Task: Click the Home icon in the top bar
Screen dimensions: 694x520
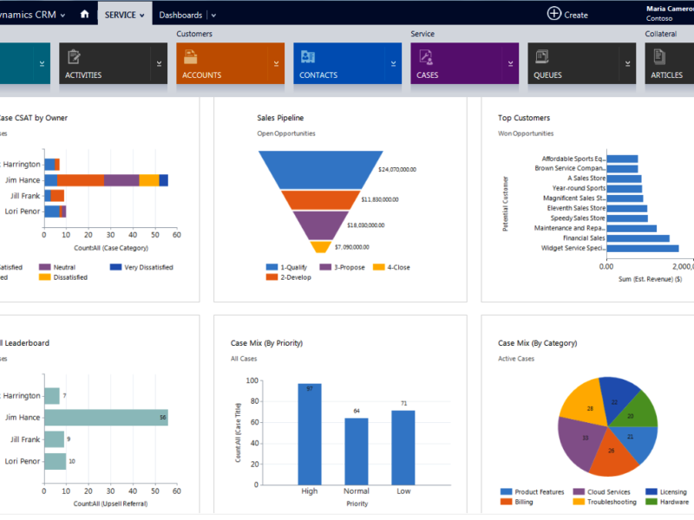Action: pos(85,14)
